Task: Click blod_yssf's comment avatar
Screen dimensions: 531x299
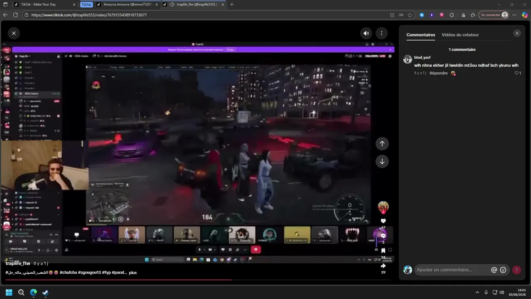Action: tap(407, 59)
